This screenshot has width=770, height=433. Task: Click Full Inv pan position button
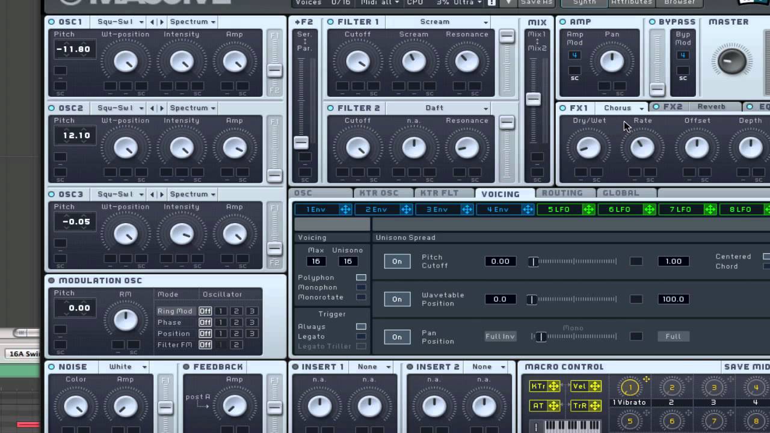[500, 337]
